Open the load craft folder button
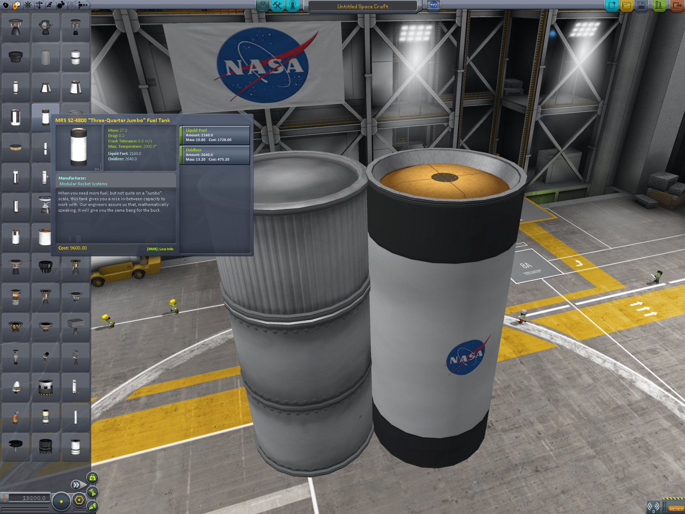 point(626,6)
